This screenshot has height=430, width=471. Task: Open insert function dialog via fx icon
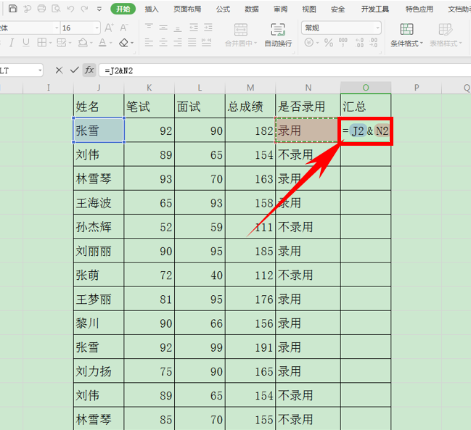tap(89, 70)
